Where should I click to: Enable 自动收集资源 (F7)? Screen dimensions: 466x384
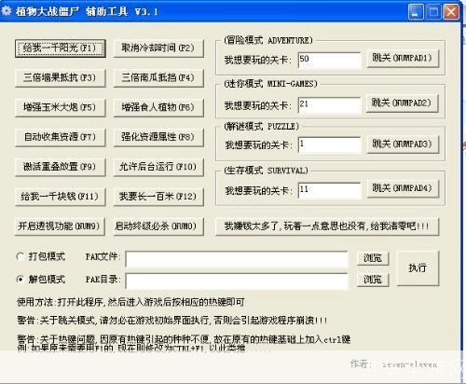[61, 137]
